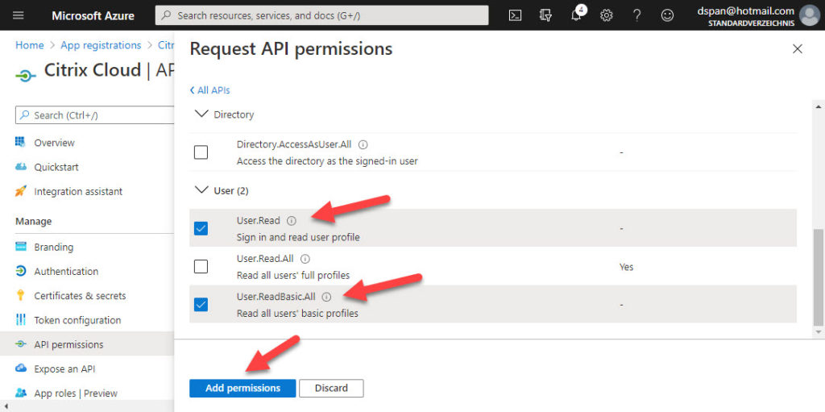Uncheck the User.Read permission checkbox

coord(201,229)
